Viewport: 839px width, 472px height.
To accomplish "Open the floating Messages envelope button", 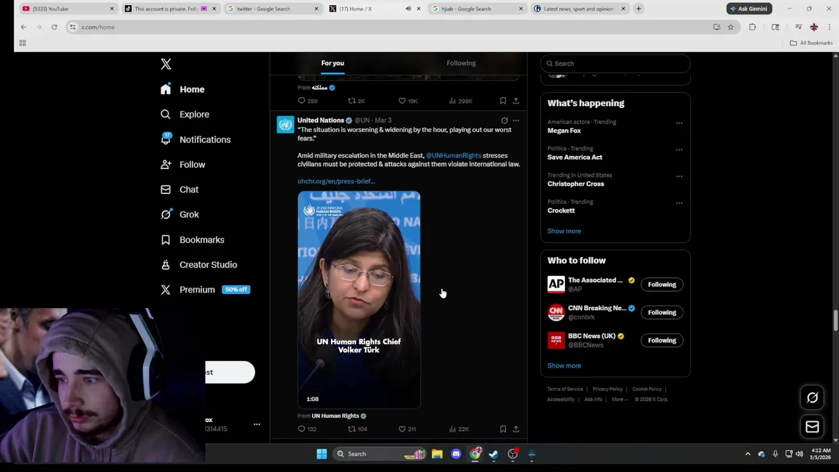I will pos(812,427).
